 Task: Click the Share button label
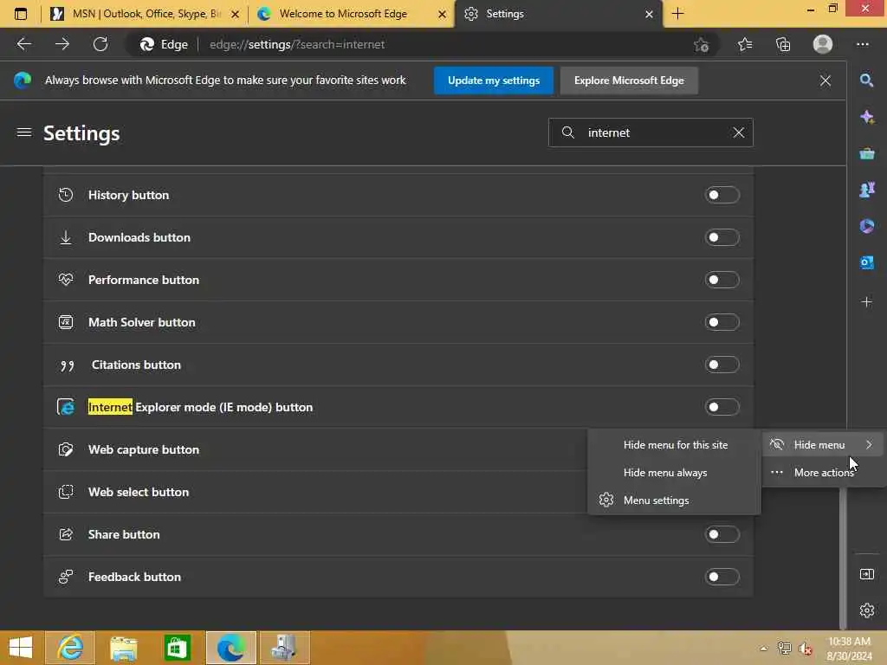click(x=124, y=534)
